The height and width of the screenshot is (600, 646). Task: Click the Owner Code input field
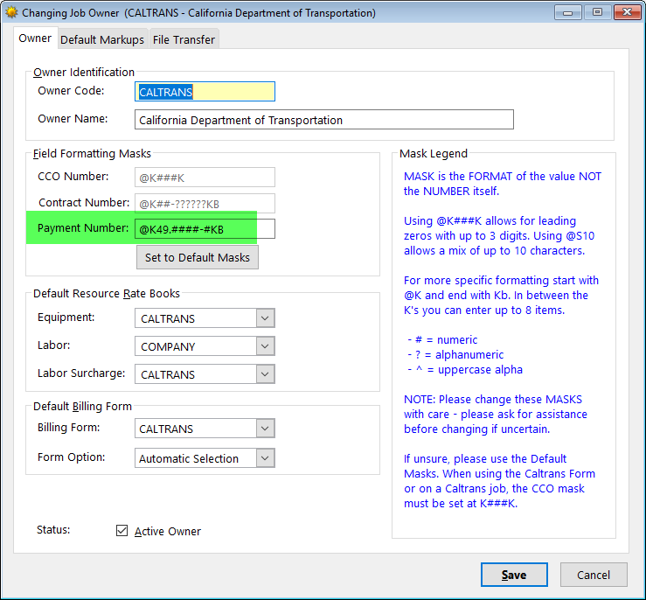pyautogui.click(x=205, y=92)
